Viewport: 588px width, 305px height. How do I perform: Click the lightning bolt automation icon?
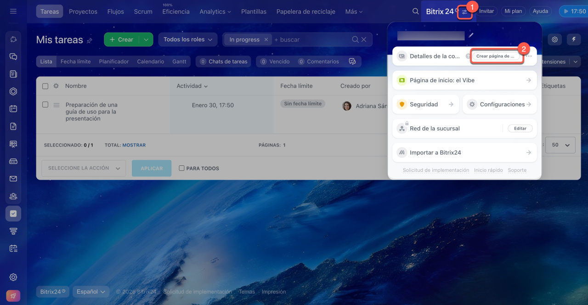coord(573,40)
